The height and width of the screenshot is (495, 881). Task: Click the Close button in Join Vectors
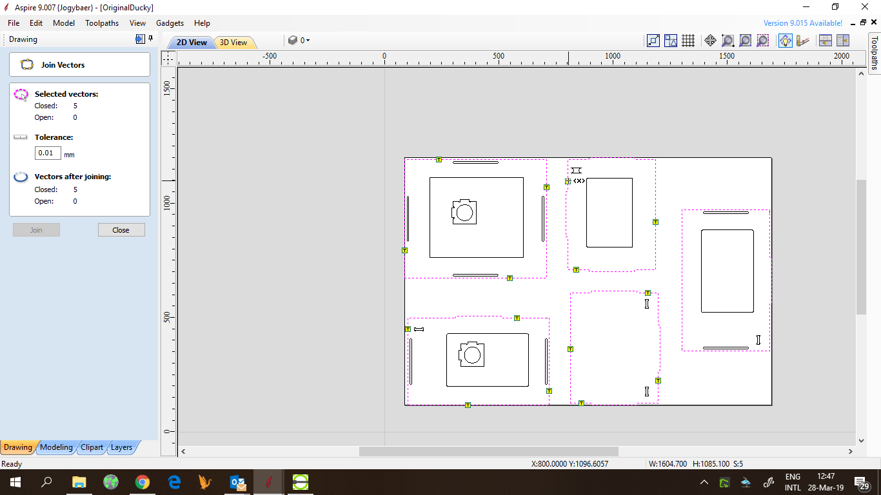[x=121, y=230]
